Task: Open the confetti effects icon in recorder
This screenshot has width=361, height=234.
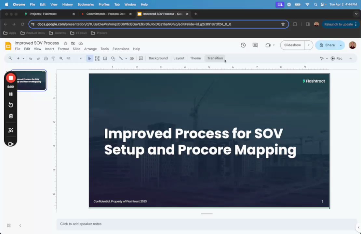Action: [x=11, y=130]
